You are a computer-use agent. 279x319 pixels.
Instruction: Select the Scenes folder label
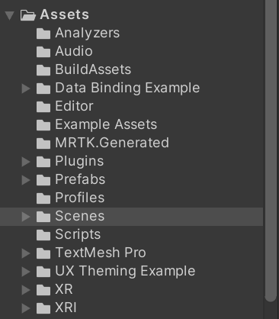80,216
